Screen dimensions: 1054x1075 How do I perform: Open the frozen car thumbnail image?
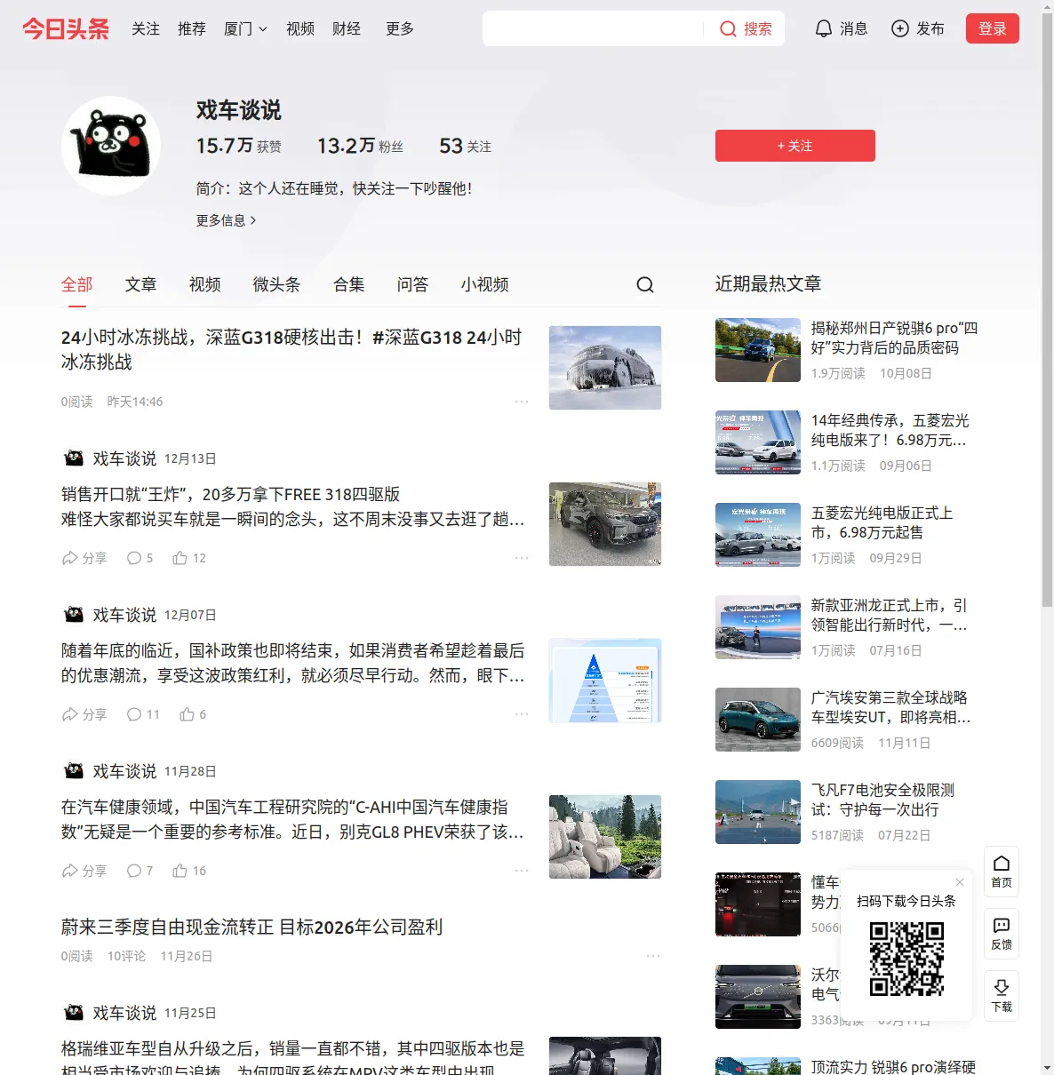(x=605, y=368)
